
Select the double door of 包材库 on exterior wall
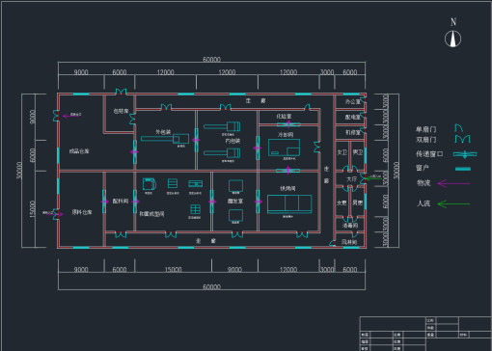(121, 92)
